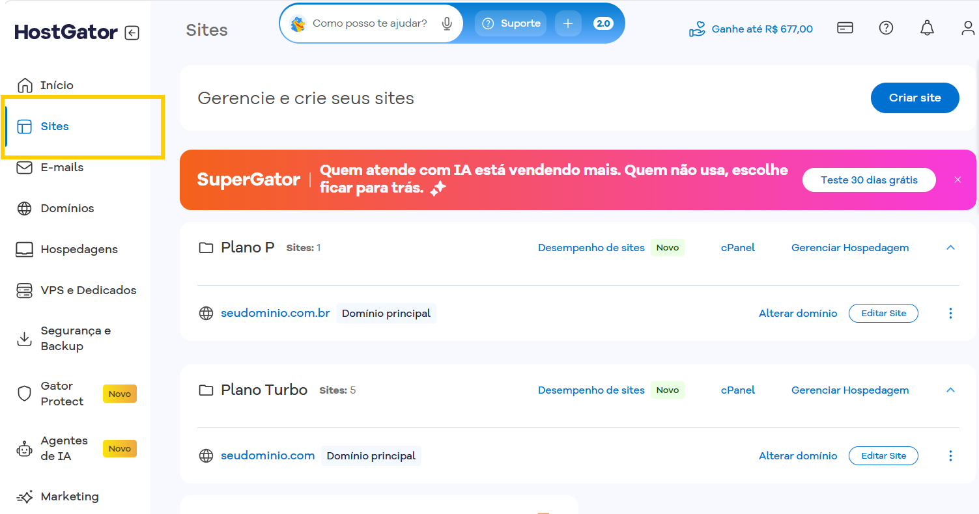979x514 pixels.
Task: Click Gerenciar Hospedagem for Plano Turbo
Action: click(850, 390)
